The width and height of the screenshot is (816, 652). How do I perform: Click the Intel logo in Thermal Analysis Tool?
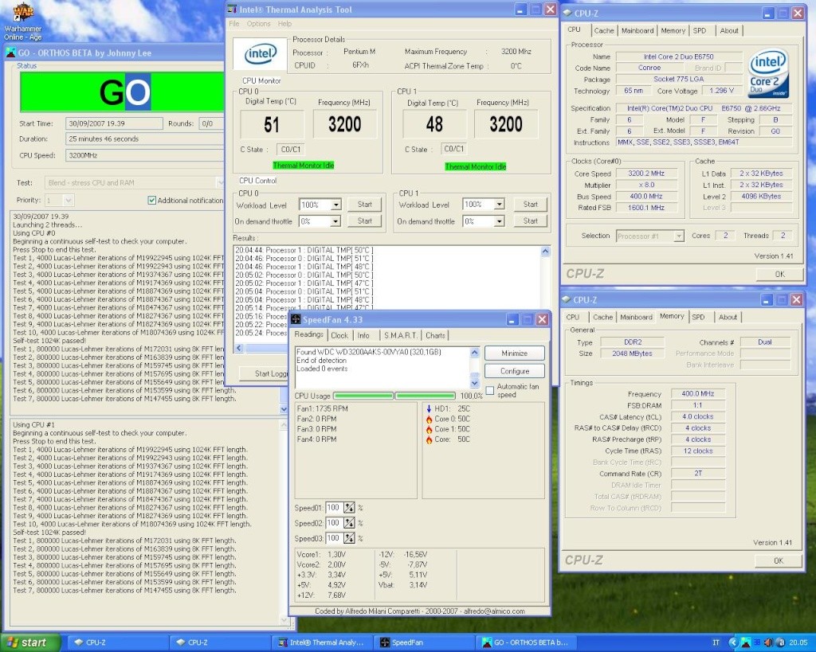point(261,53)
